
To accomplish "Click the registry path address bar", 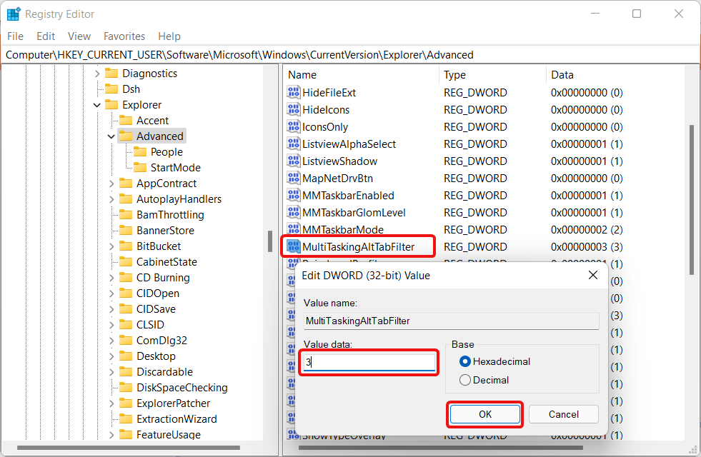I will 350,55.
